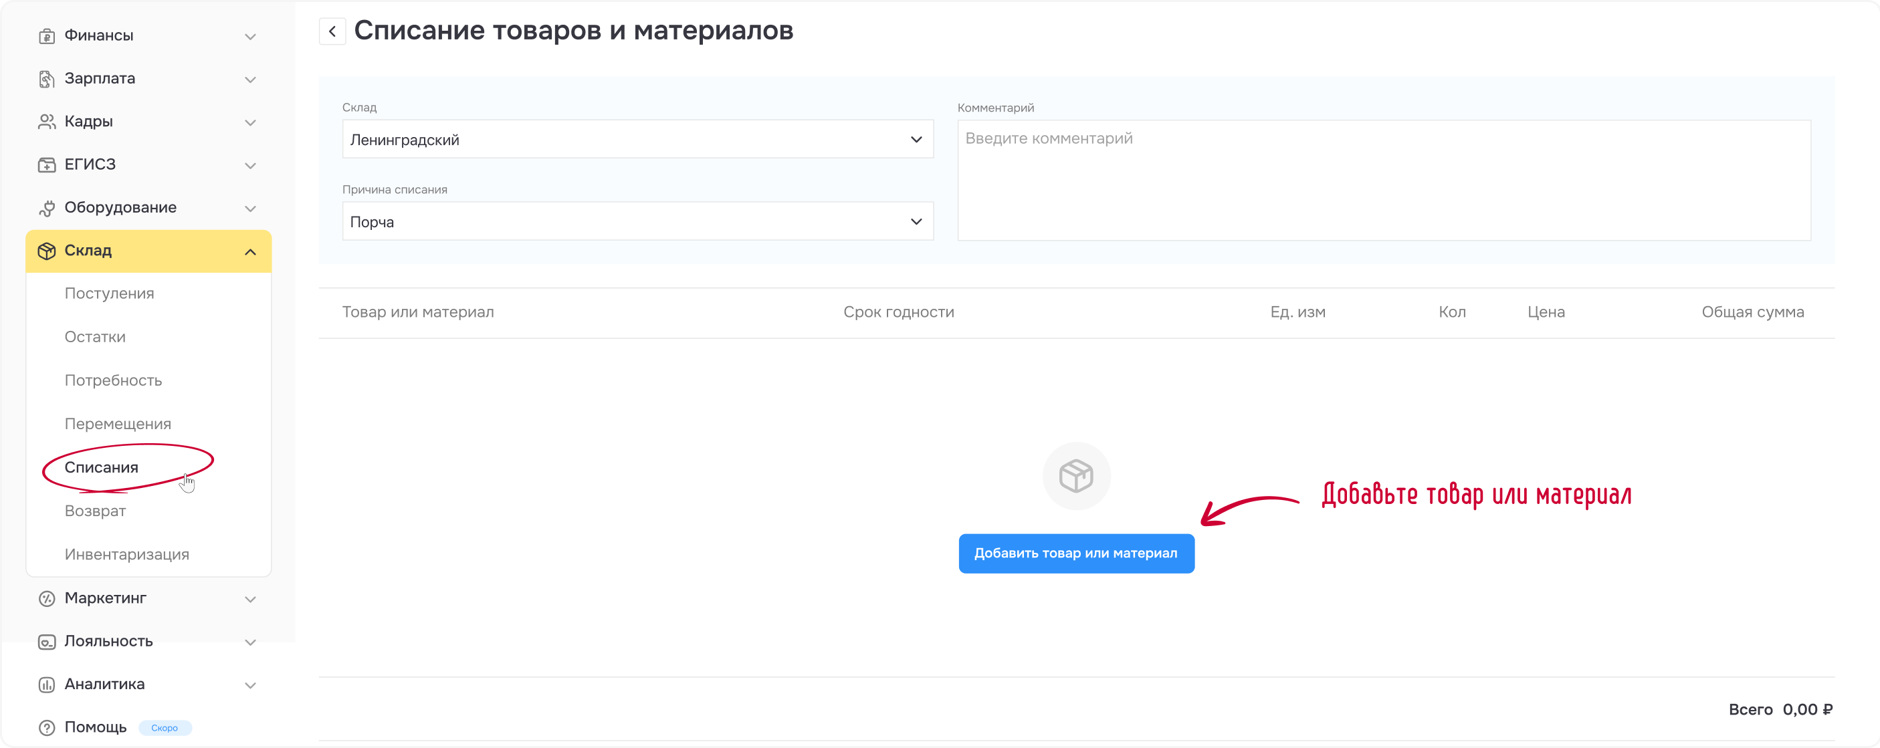Viewport: 1880px width, 748px height.
Task: Open Инвентаризация submenu item
Action: coord(126,555)
